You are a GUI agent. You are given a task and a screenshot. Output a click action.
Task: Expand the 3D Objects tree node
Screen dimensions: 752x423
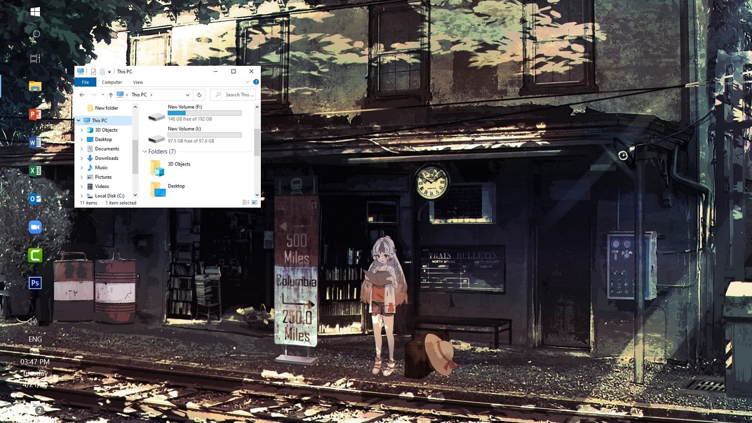pos(82,130)
